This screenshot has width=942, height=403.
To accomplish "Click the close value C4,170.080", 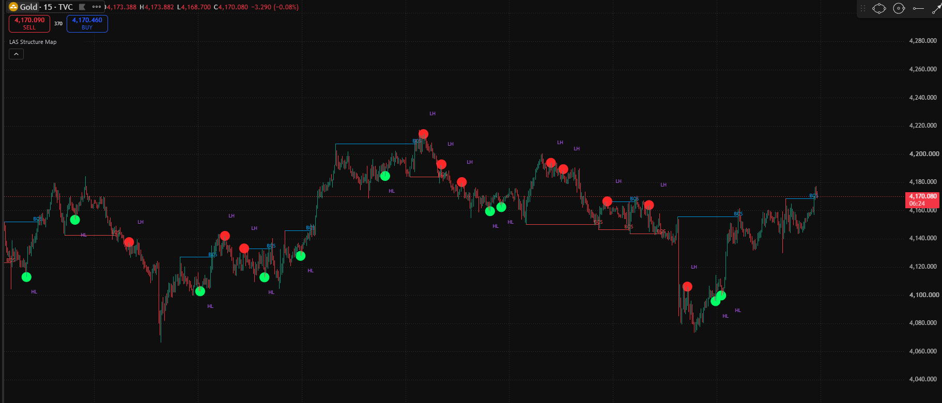I will coord(230,7).
